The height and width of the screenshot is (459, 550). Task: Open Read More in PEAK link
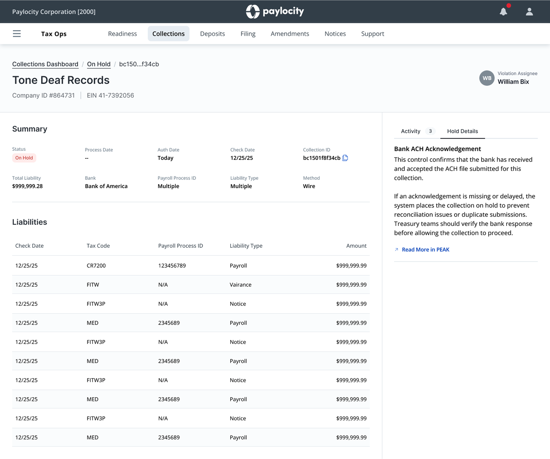tap(425, 250)
